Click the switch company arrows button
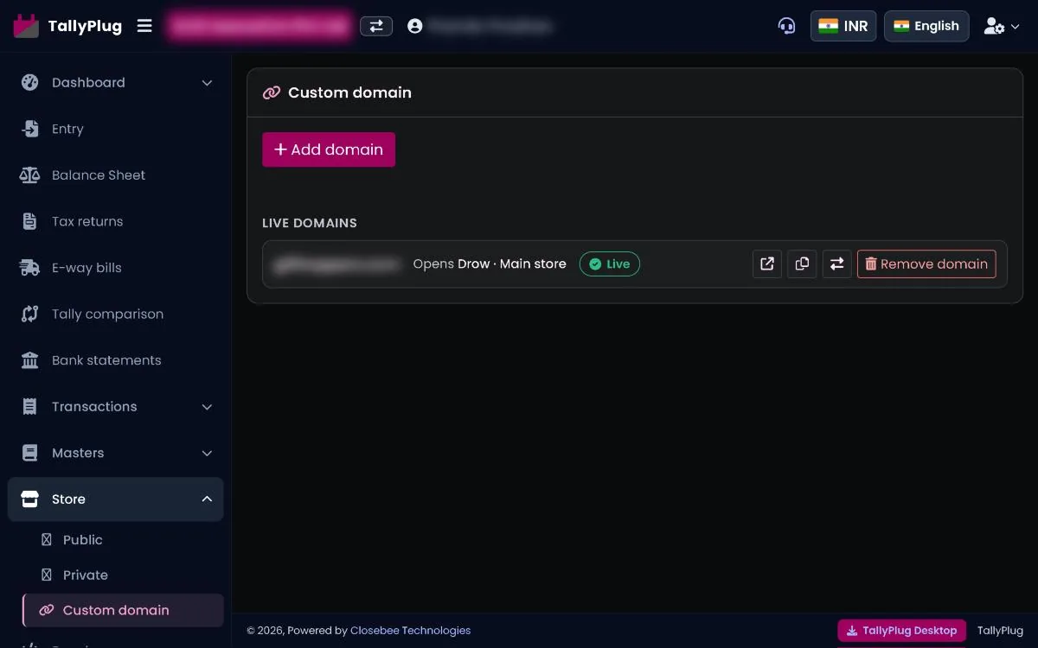 (376, 26)
